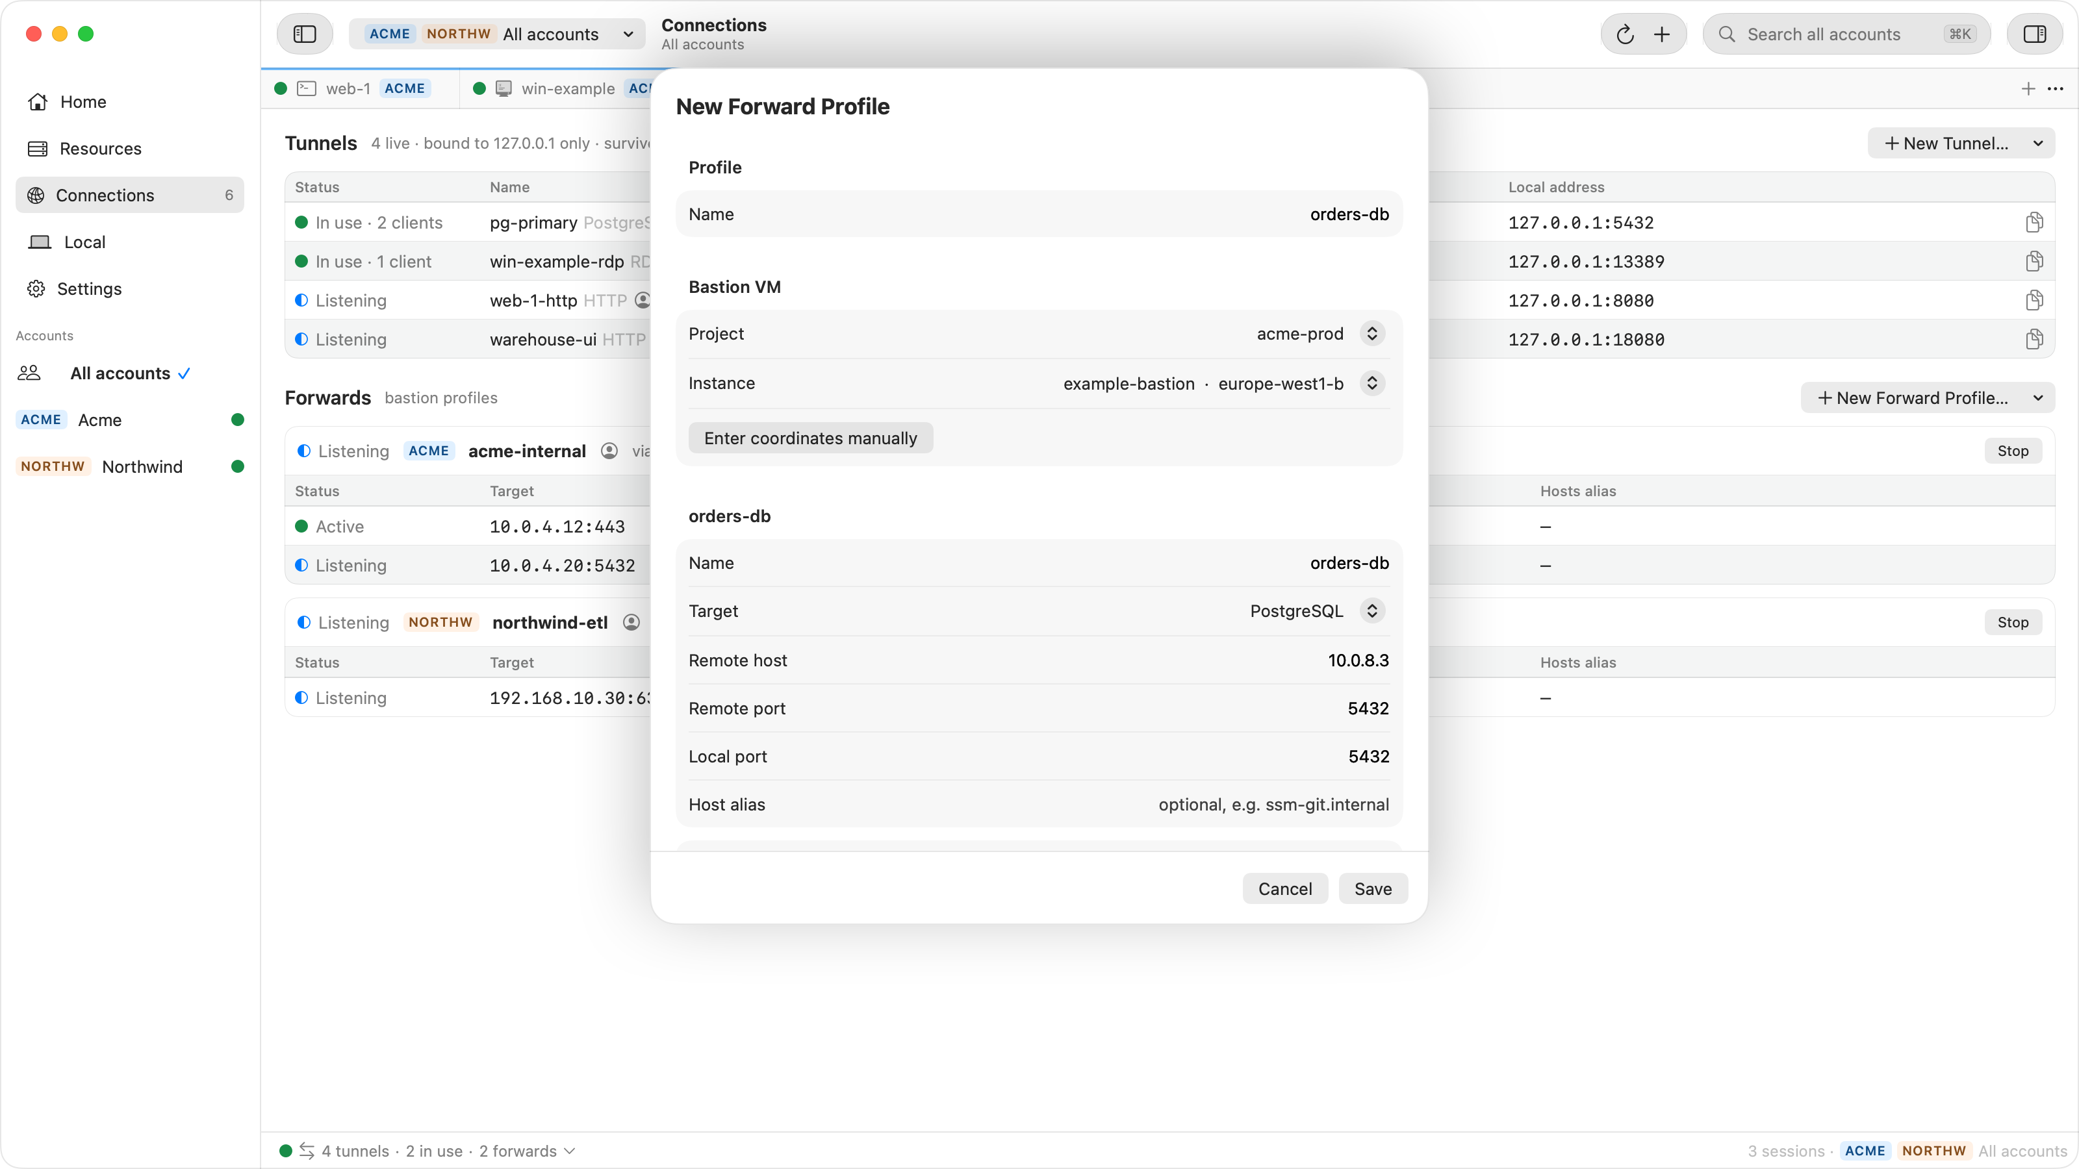Edit the Local port field

tap(1039, 756)
